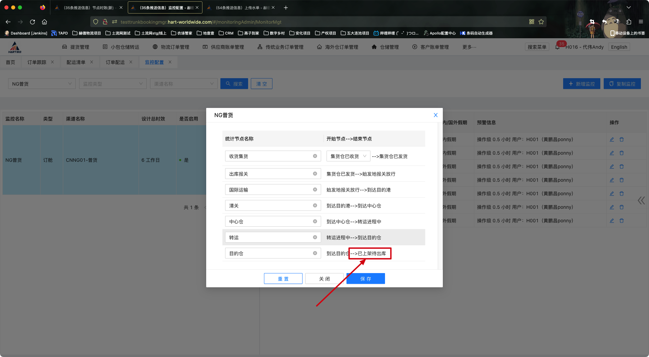Click the browser reload icon
This screenshot has width=649, height=357.
click(x=32, y=22)
